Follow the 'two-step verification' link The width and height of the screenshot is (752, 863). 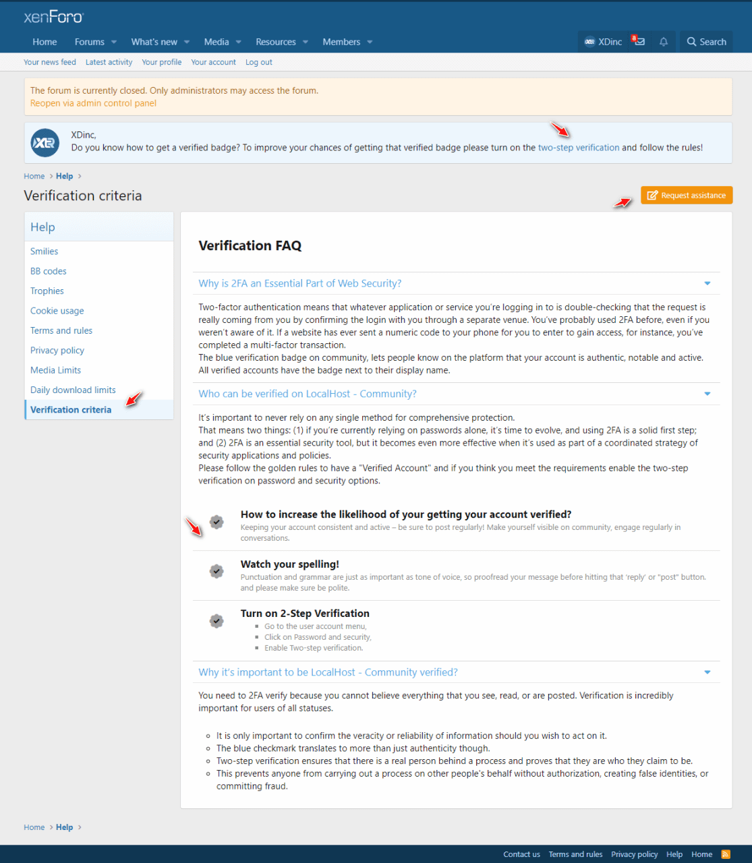(578, 148)
